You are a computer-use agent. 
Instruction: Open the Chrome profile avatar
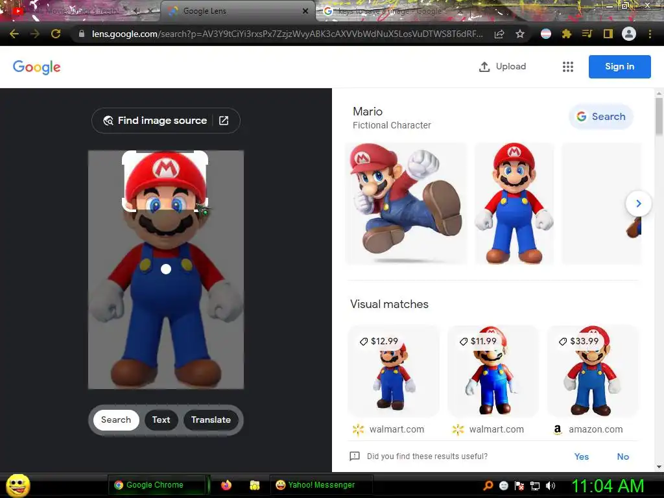(629, 34)
